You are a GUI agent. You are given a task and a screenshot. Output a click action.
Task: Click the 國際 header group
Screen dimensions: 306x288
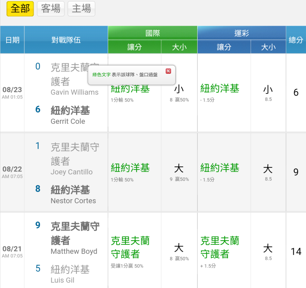pyautogui.click(x=153, y=33)
